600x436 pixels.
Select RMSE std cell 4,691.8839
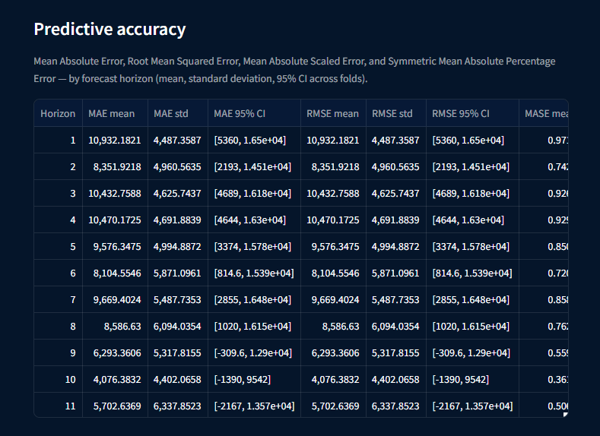click(396, 220)
